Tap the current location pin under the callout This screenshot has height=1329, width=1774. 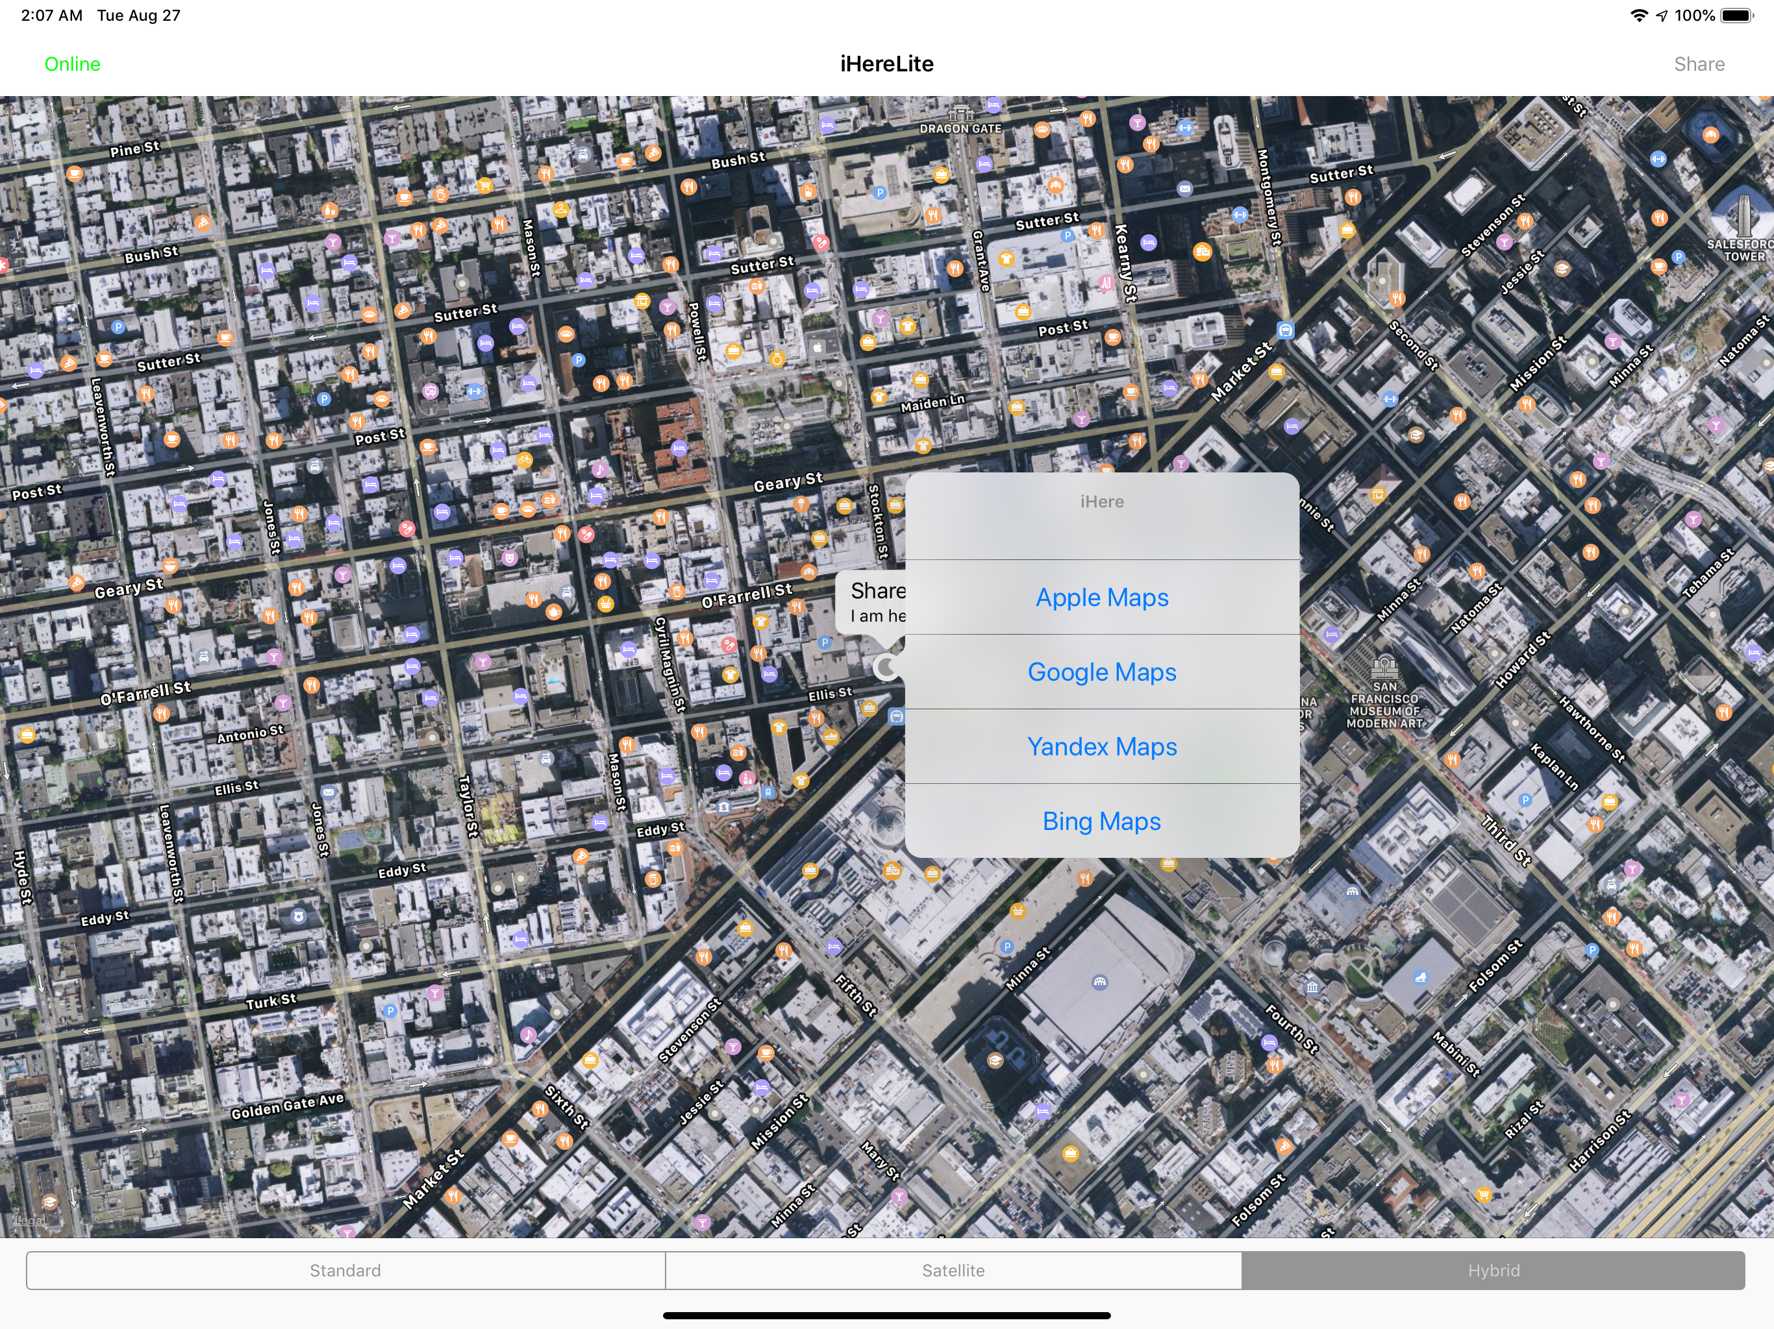(x=886, y=667)
